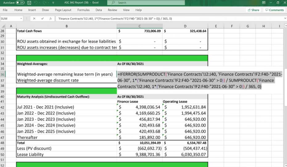
Task: Click the Save icon in title bar
Action: click(29, 2)
